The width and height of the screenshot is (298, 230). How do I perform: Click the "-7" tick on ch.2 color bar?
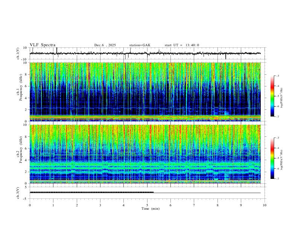pos(278,179)
